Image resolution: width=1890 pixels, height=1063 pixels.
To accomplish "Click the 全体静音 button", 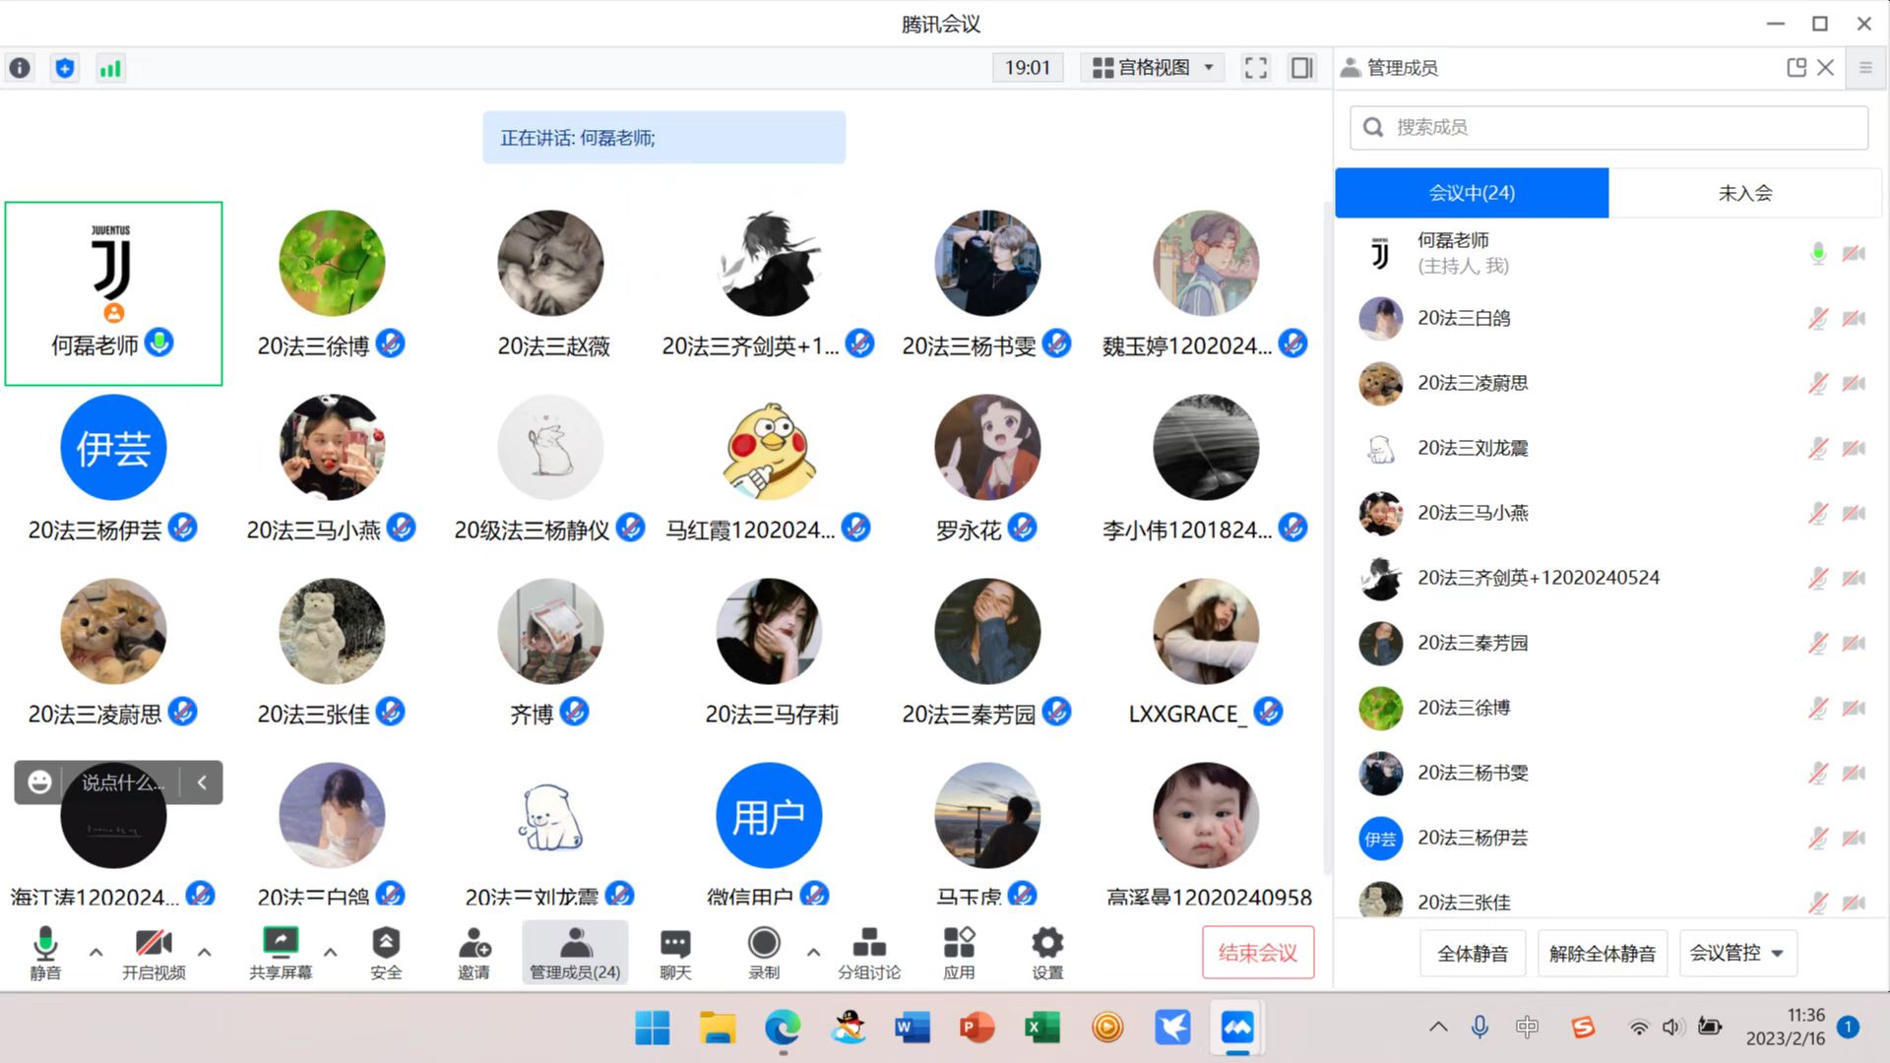I will pyautogui.click(x=1473, y=953).
